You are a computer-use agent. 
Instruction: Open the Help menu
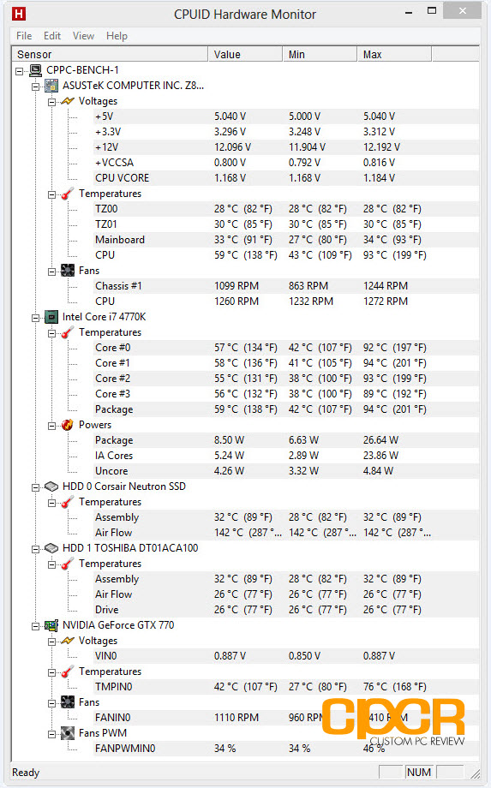(x=117, y=36)
